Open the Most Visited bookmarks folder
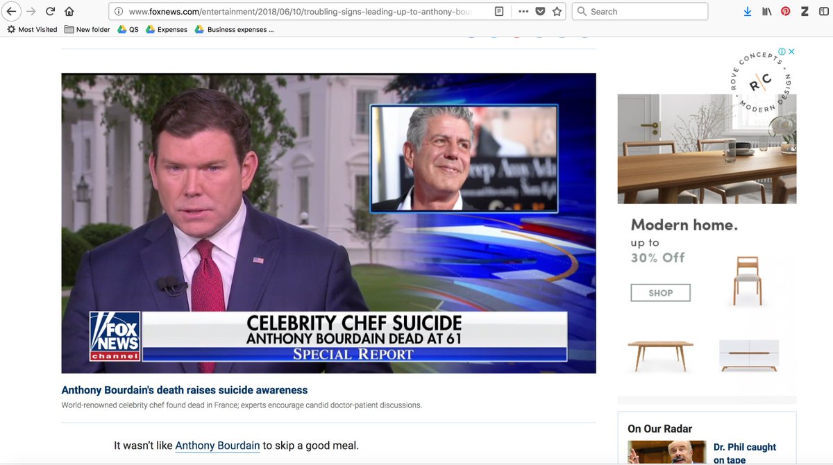Screen dimensions: 833x465 [32, 30]
